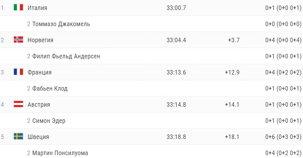Click athlete Симон Эдер

[x=49, y=121]
